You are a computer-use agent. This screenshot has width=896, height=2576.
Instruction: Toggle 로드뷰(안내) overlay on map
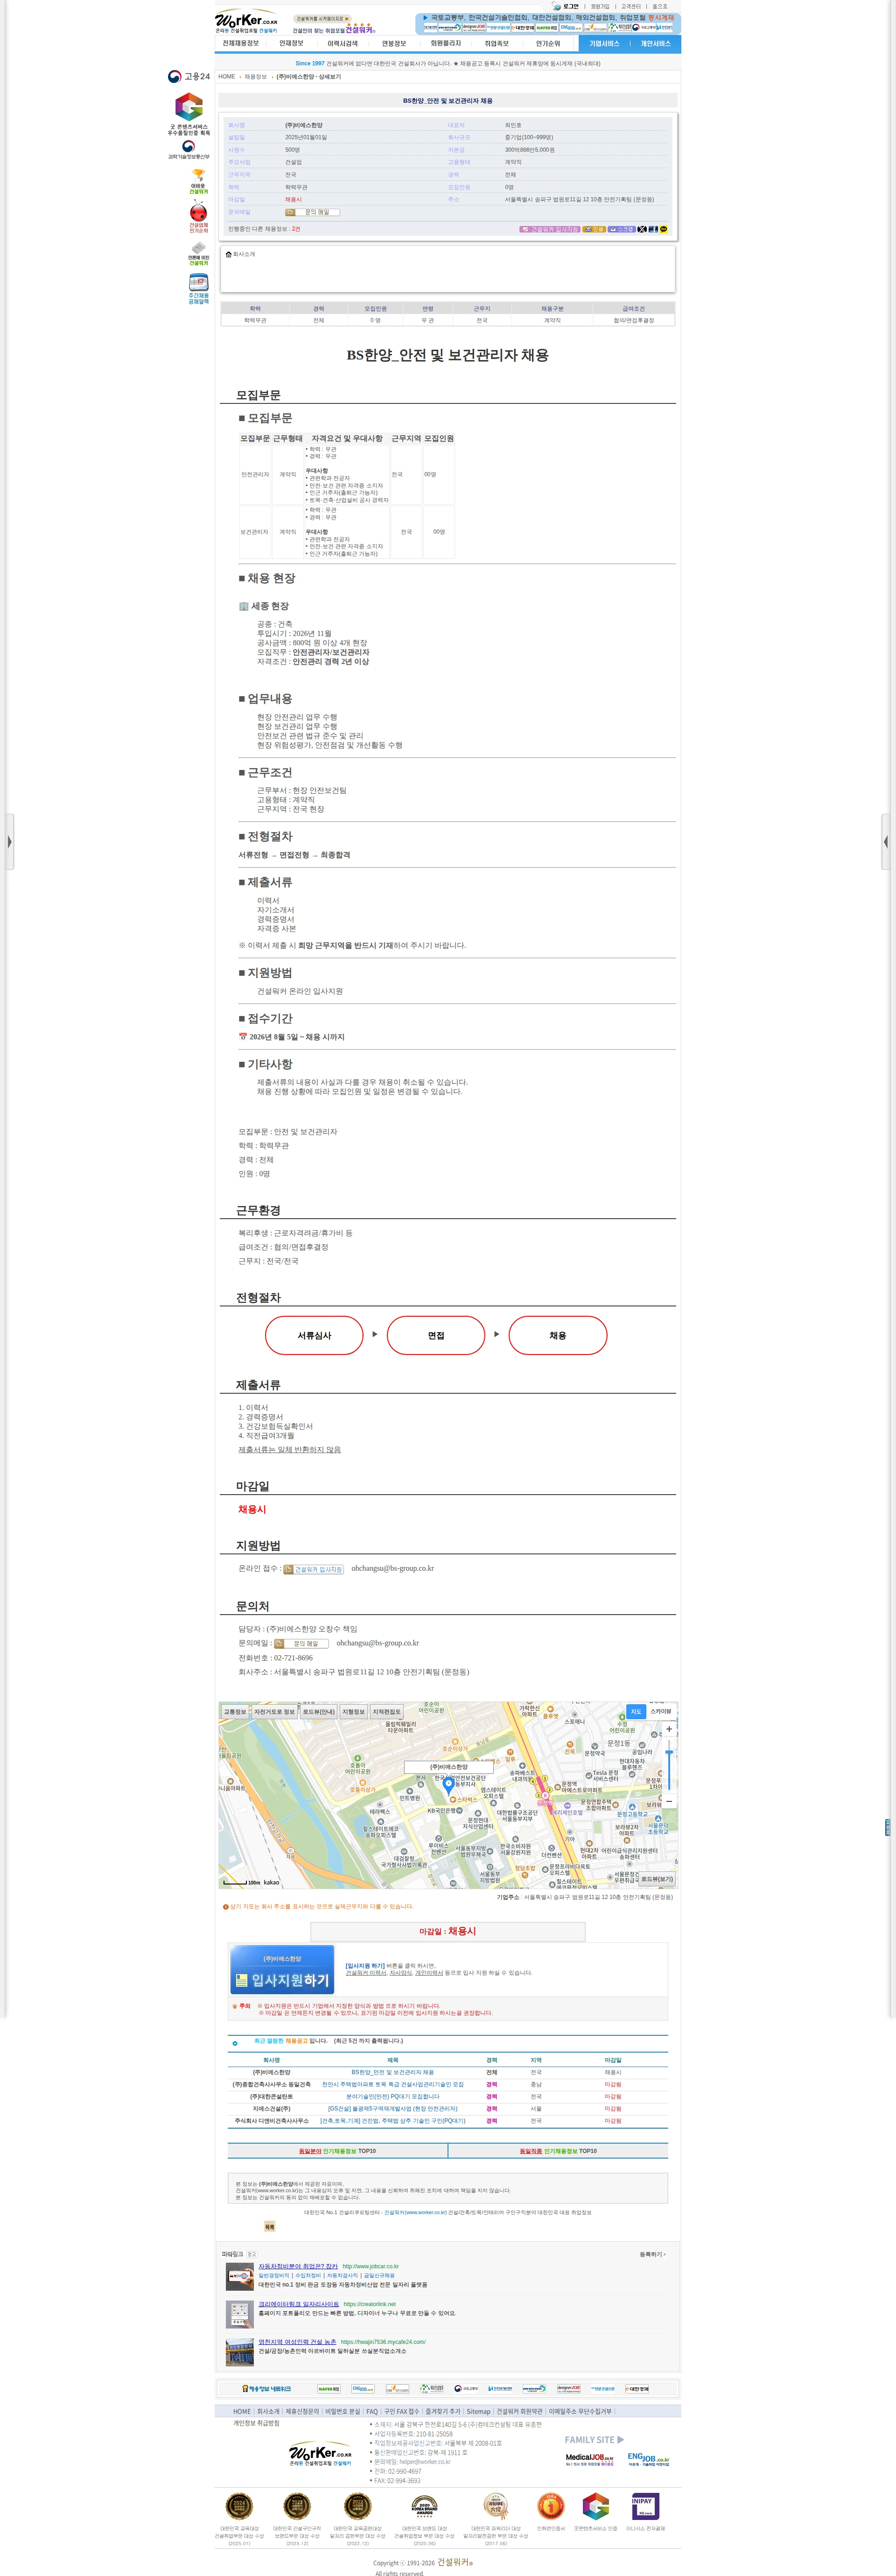pyautogui.click(x=319, y=1712)
